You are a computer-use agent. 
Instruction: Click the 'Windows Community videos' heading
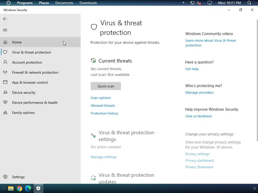pyautogui.click(x=209, y=34)
